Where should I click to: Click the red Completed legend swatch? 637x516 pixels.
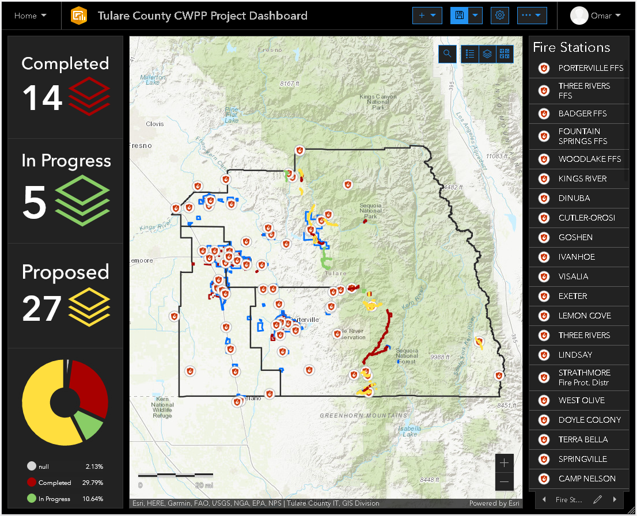coord(31,482)
